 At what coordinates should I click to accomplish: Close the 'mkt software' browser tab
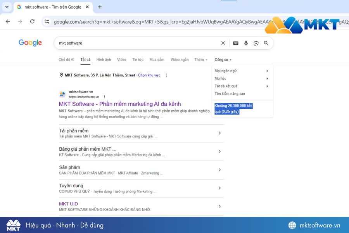click(87, 7)
